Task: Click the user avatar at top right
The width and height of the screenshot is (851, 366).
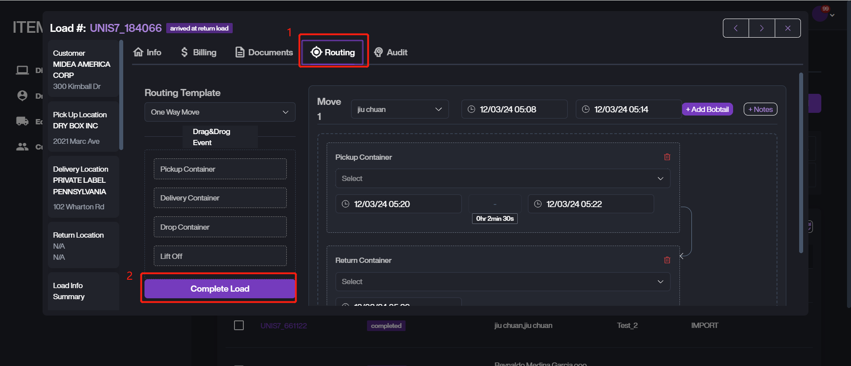Action: click(x=820, y=14)
